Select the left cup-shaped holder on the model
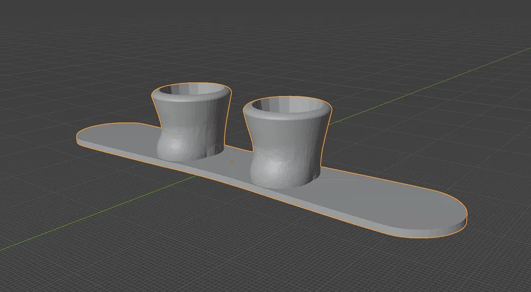Image resolution: width=531 pixels, height=292 pixels. (x=191, y=121)
